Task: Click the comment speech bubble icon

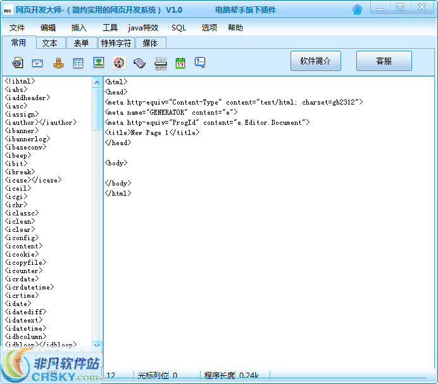Action: tap(200, 62)
